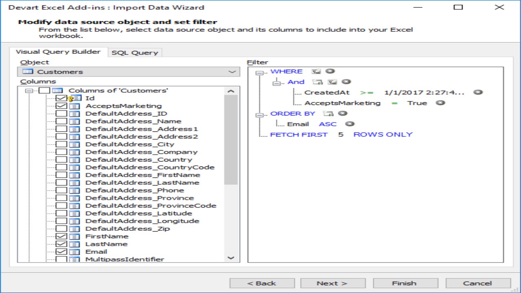Click the column icon beside LastName

(x=74, y=244)
